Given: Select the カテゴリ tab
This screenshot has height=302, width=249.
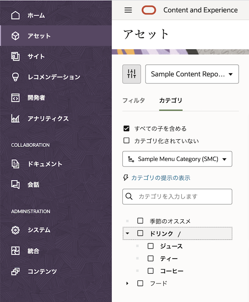Looking at the screenshot, I should point(170,100).
